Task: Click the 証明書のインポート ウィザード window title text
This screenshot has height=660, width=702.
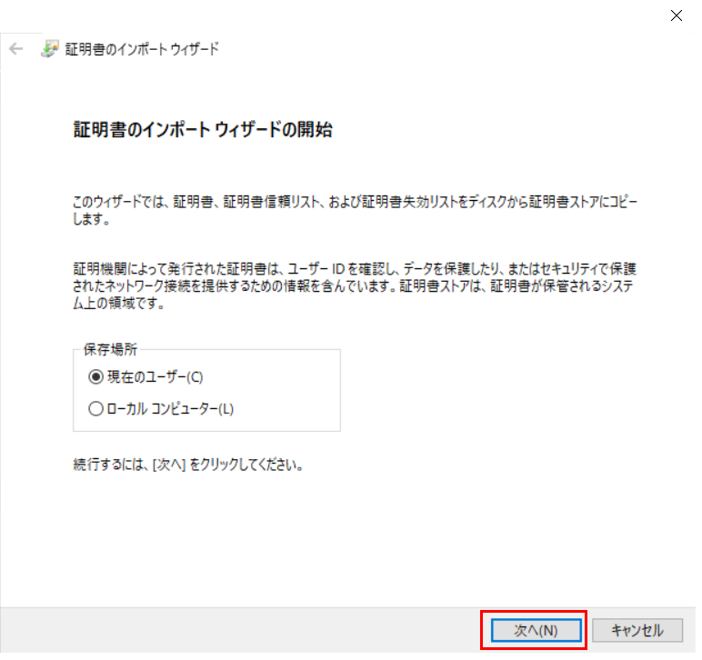Action: 142,49
